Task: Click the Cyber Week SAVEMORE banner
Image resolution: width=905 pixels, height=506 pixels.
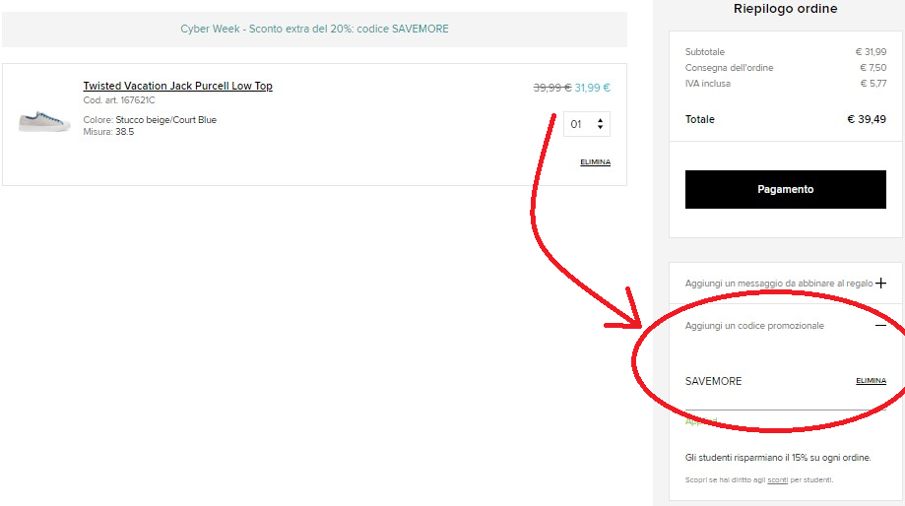Action: pos(314,30)
